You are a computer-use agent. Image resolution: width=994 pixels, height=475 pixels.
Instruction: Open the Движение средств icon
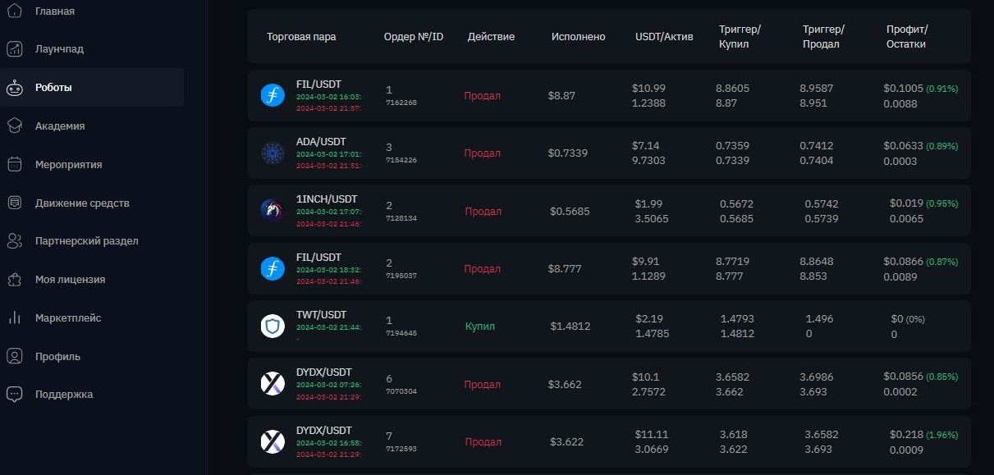click(14, 203)
